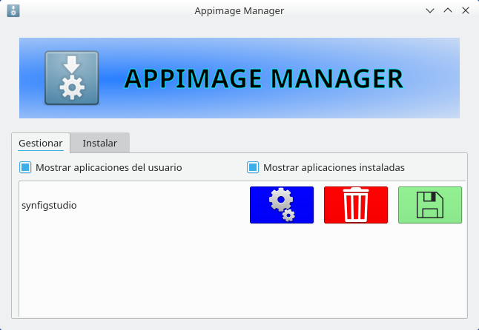
Task: Click the 'APPIMAGE MANAGER' banner title text
Action: point(263,78)
